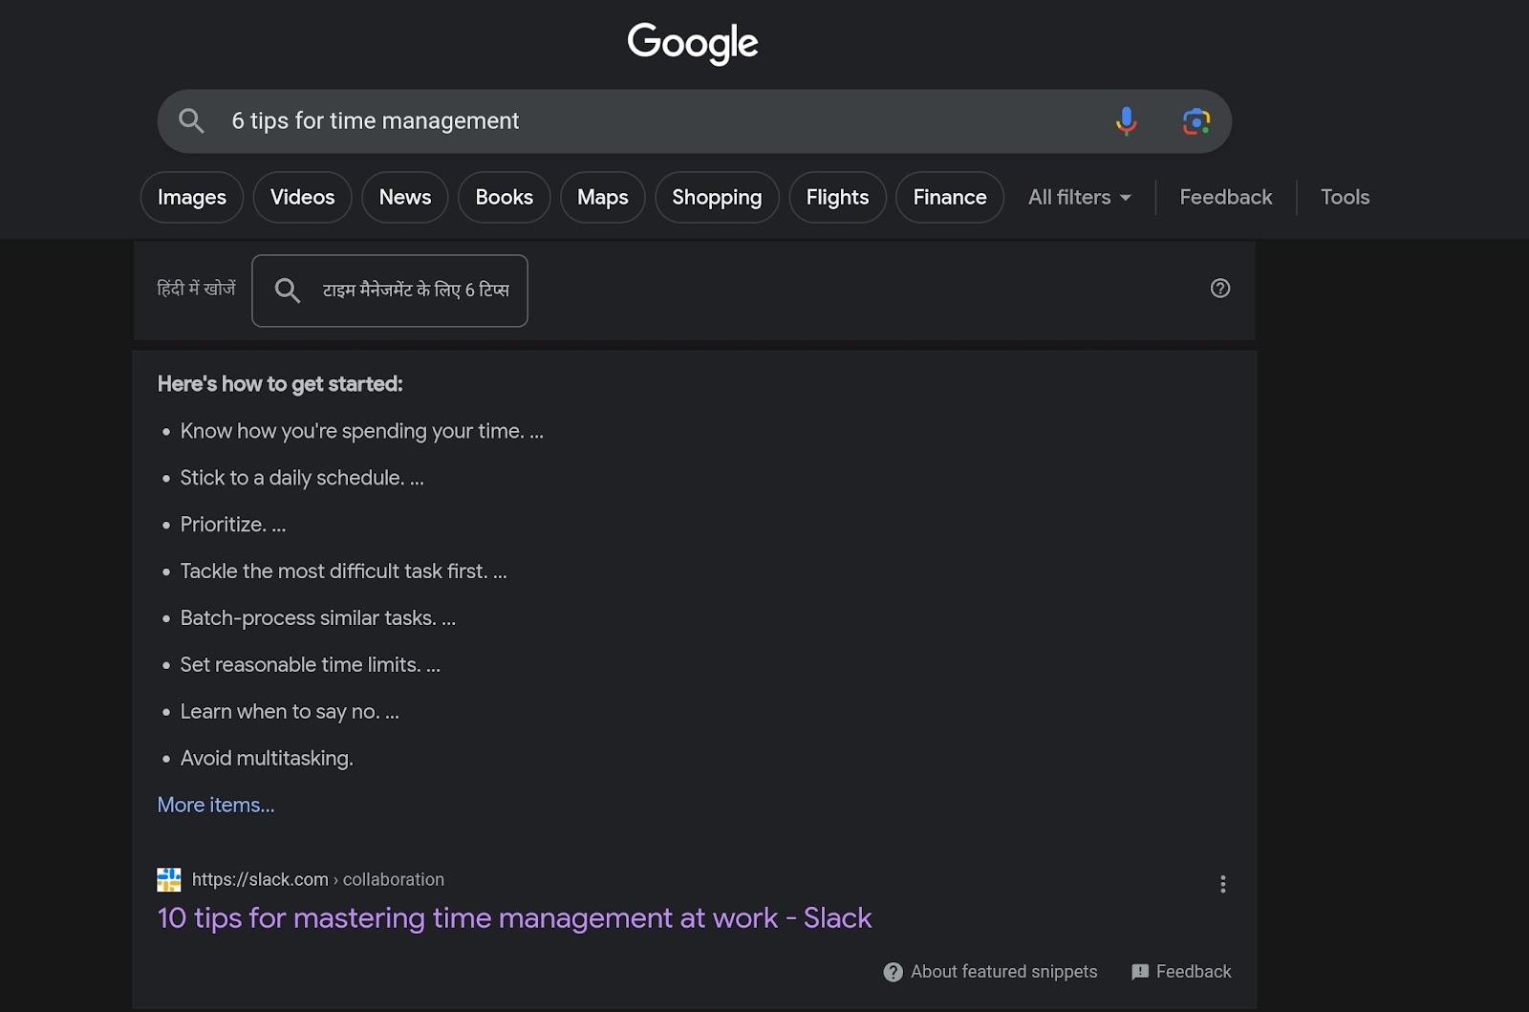Click the 'Prioritize' list item

point(233,525)
